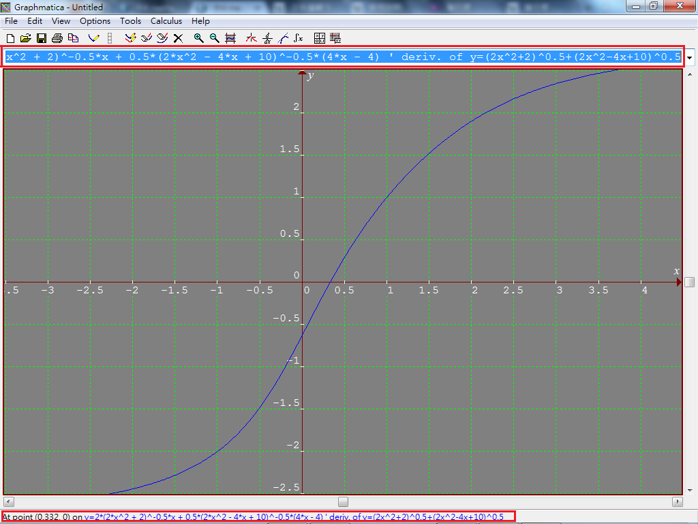698x524 pixels.
Task: Click the vertical scrollbar thumb at right
Action: click(690, 282)
